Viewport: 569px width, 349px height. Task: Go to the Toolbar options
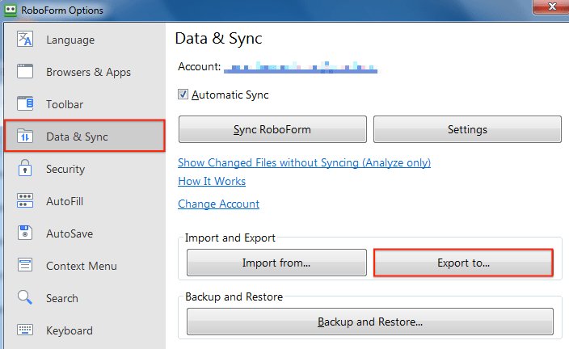(85, 103)
